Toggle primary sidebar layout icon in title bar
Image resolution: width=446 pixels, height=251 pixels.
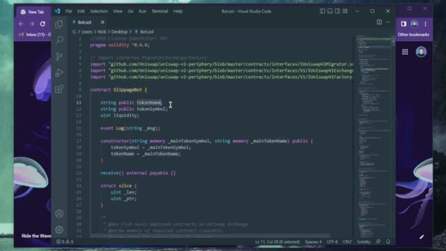tap(322, 11)
